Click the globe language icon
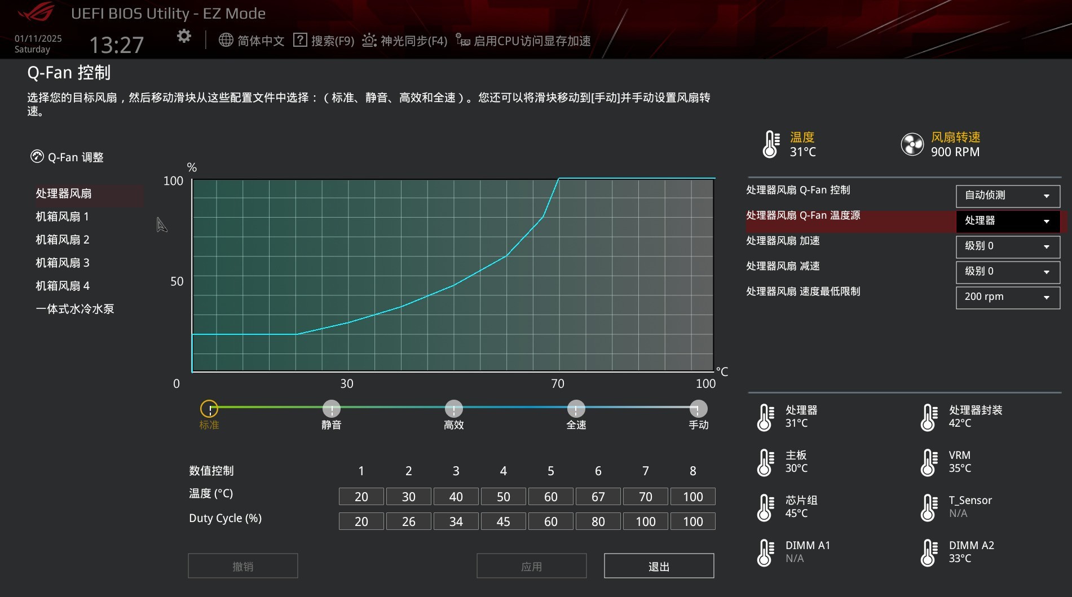 tap(226, 40)
